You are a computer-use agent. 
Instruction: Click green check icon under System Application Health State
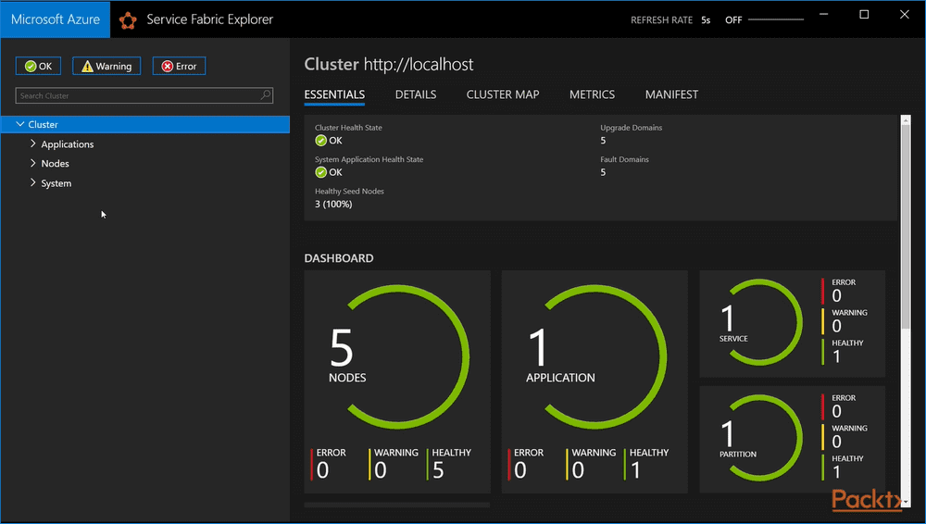[x=320, y=172]
